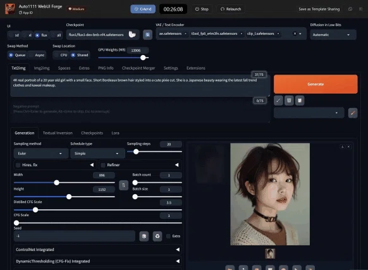Click the Auto1111 WebUI Forge app logo

pyautogui.click(x=10, y=9)
